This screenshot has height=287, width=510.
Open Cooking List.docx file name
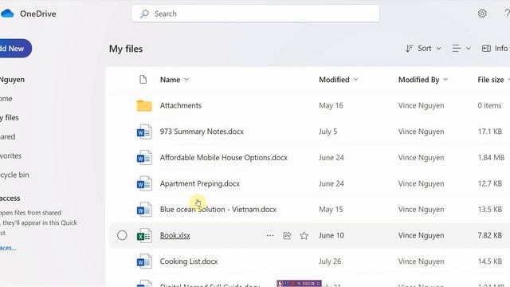pos(189,261)
